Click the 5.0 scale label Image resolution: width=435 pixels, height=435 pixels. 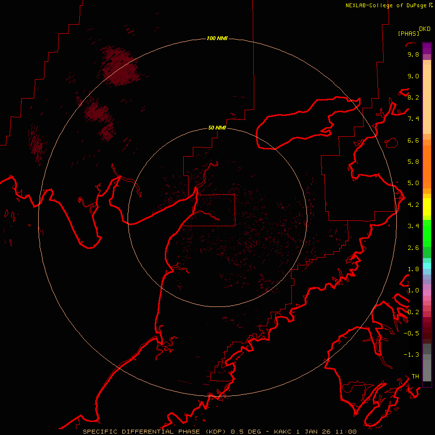(413, 183)
